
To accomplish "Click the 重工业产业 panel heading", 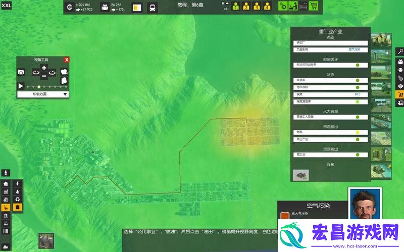I will point(331,32).
